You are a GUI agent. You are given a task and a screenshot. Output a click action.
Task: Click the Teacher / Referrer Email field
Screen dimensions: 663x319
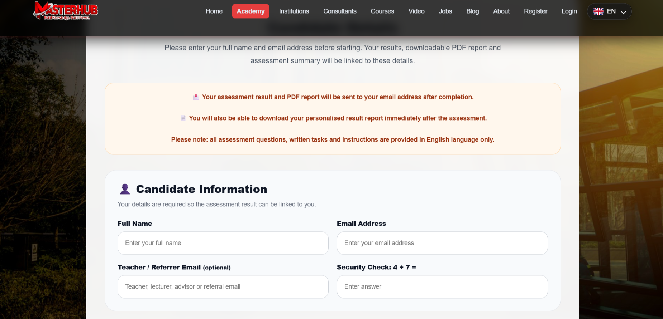point(223,287)
